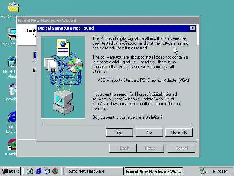Close the Digital Signature Not Found dialog
This screenshot has height=176, width=234.
(x=193, y=28)
